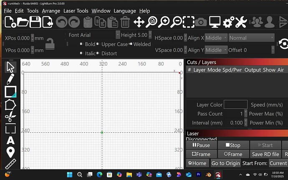Toggle the Bold text option

point(88,44)
